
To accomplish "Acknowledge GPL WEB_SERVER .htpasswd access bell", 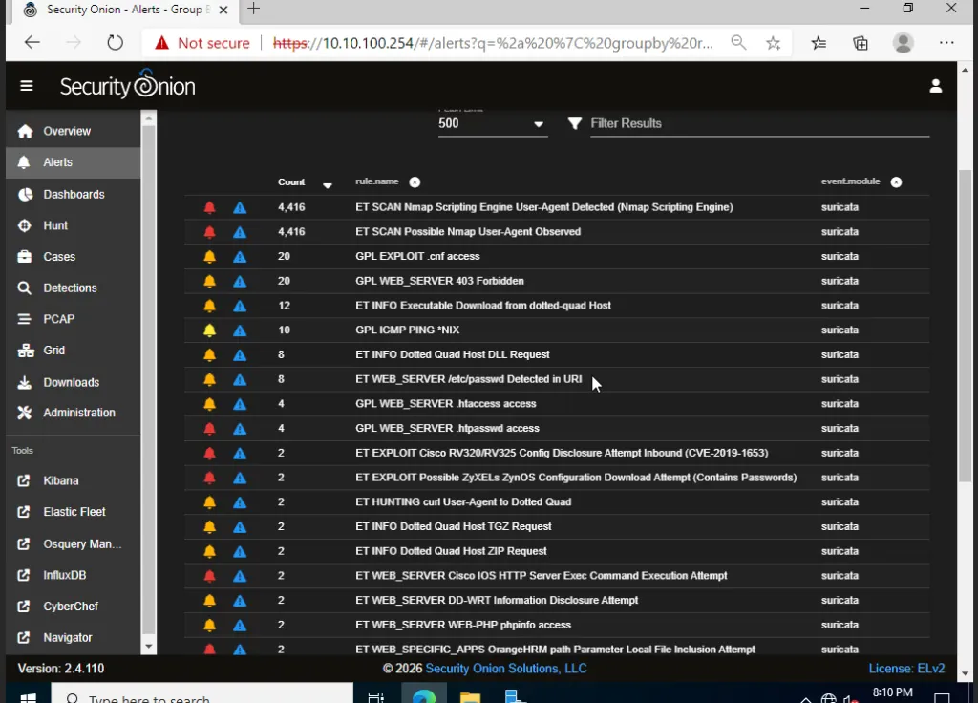I will click(x=209, y=429).
